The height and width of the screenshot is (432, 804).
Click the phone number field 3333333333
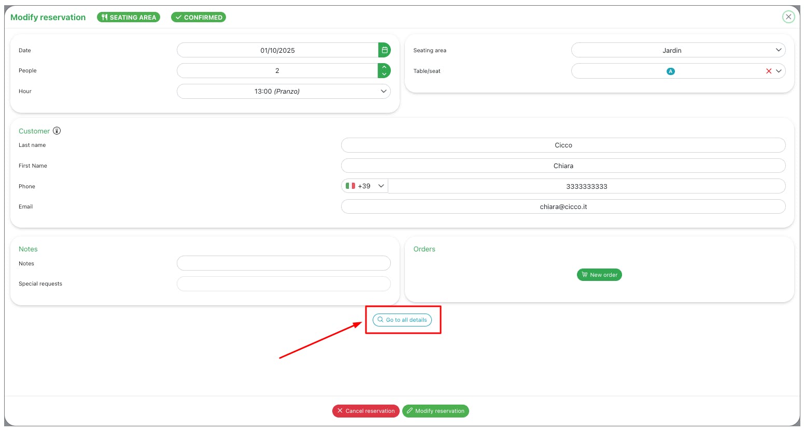(x=586, y=186)
